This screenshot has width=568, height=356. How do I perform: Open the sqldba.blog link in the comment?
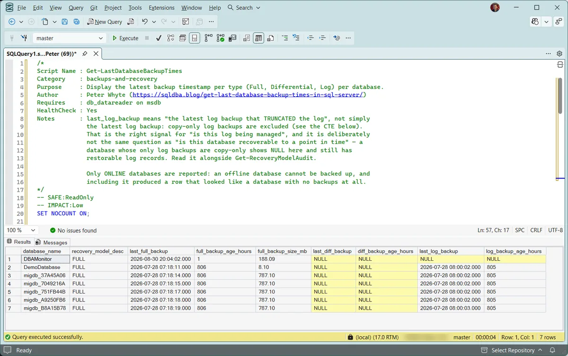coord(248,95)
